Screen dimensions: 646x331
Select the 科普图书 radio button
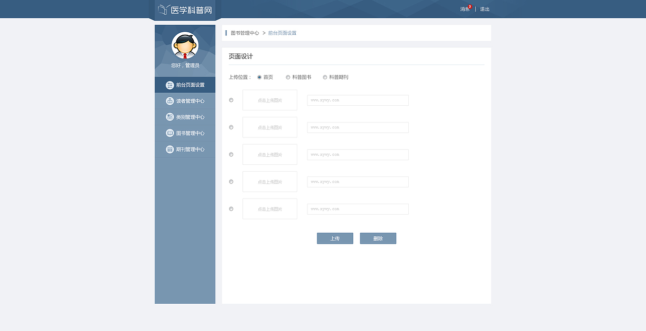[x=288, y=77]
